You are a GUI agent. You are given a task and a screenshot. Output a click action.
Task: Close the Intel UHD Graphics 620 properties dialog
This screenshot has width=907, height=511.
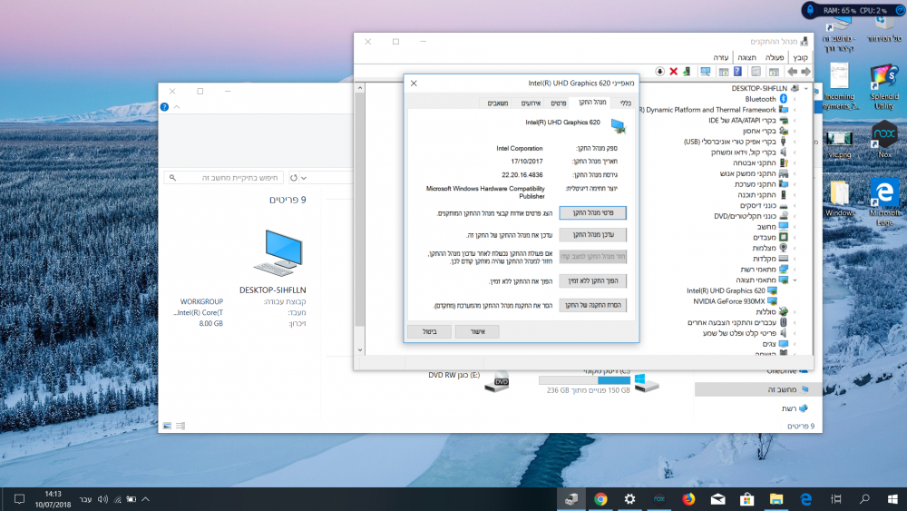414,84
